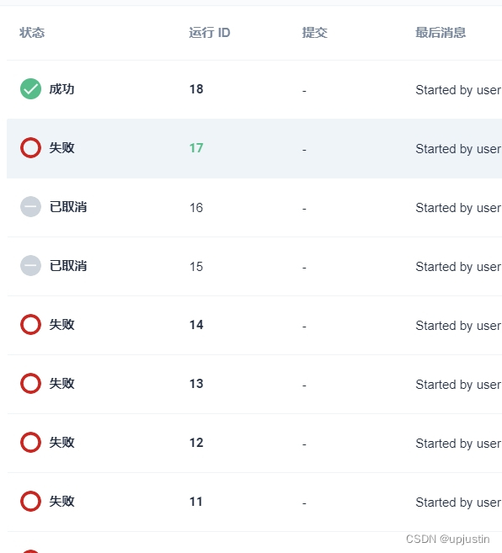Click the 已取消 status label of run 15
The height and width of the screenshot is (553, 502).
(68, 266)
